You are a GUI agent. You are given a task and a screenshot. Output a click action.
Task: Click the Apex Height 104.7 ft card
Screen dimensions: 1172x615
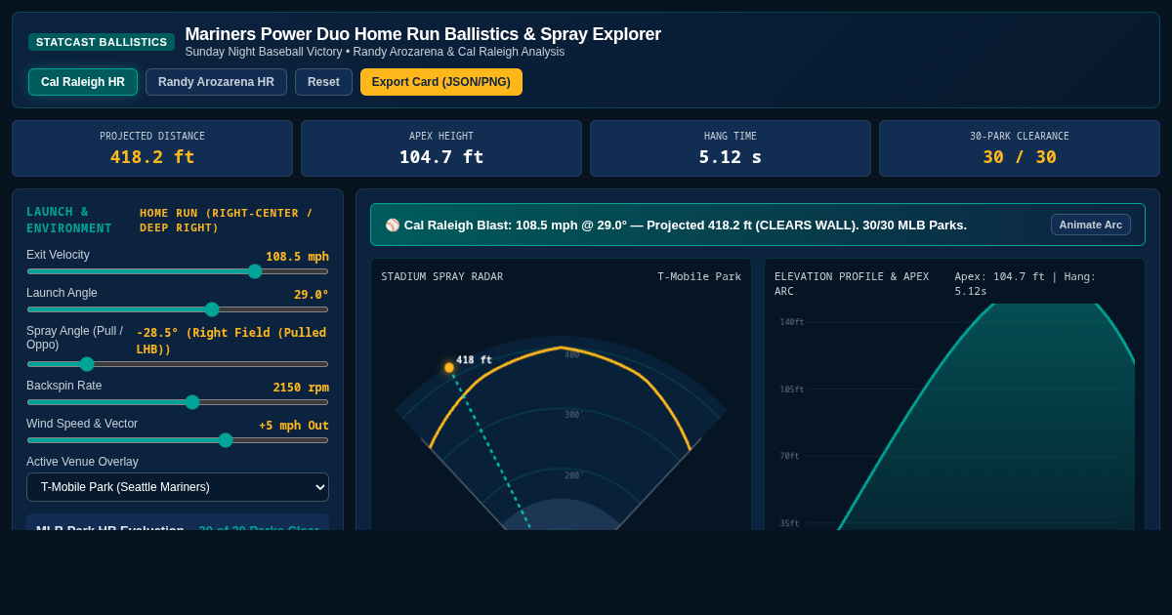pos(441,148)
